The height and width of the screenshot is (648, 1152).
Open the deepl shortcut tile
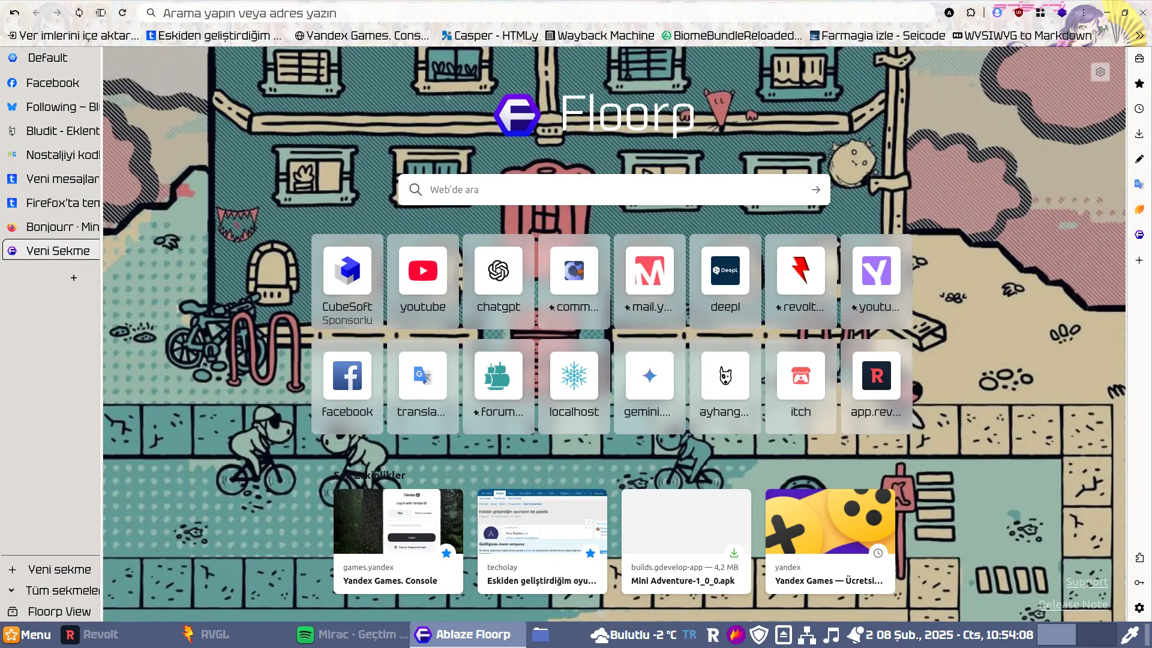(x=725, y=281)
